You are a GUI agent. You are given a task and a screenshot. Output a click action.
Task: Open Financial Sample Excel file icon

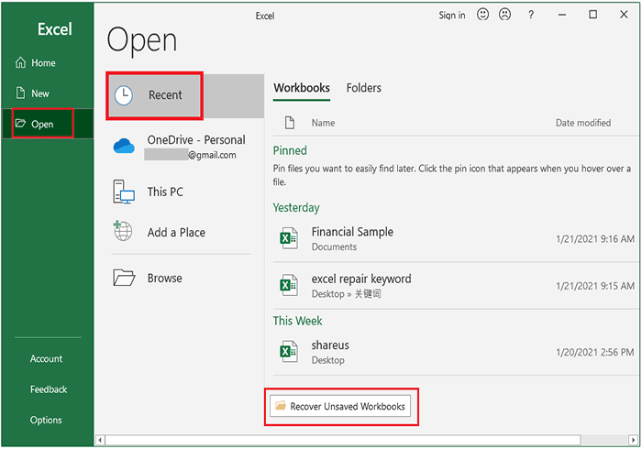click(289, 239)
